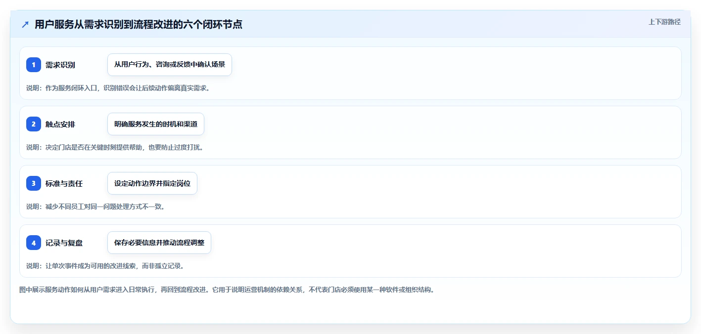Click the number 1 step badge

[x=34, y=65]
